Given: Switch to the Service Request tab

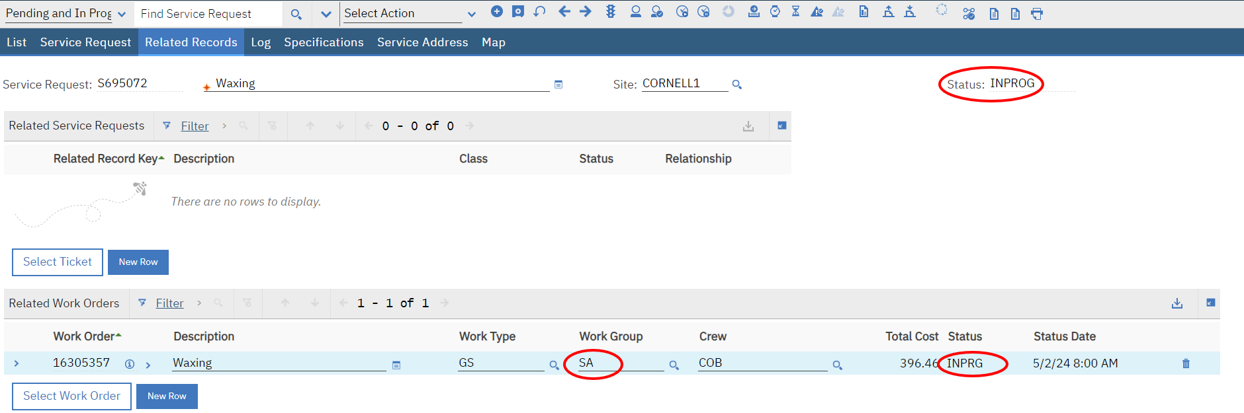Looking at the screenshot, I should click(x=85, y=42).
